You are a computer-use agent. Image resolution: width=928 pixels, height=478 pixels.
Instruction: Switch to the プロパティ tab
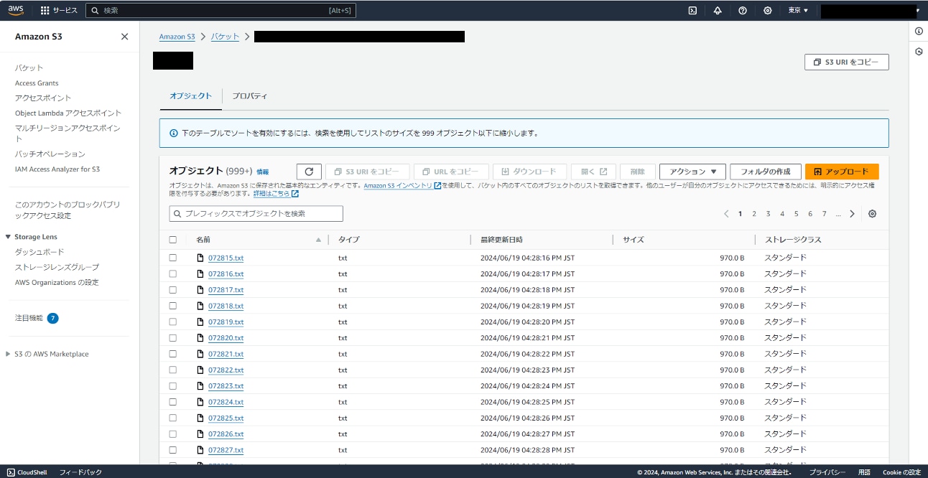coord(249,95)
